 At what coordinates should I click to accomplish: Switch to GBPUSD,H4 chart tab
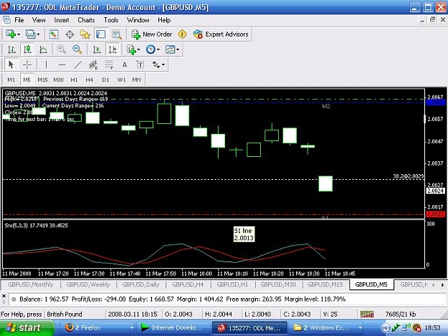click(x=188, y=284)
